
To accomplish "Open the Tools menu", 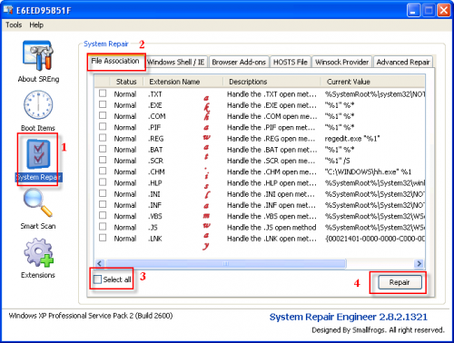I will tap(14, 24).
